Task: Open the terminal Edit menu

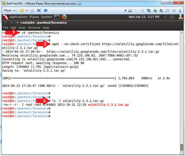Action: pyautogui.click(x=13, y=28)
